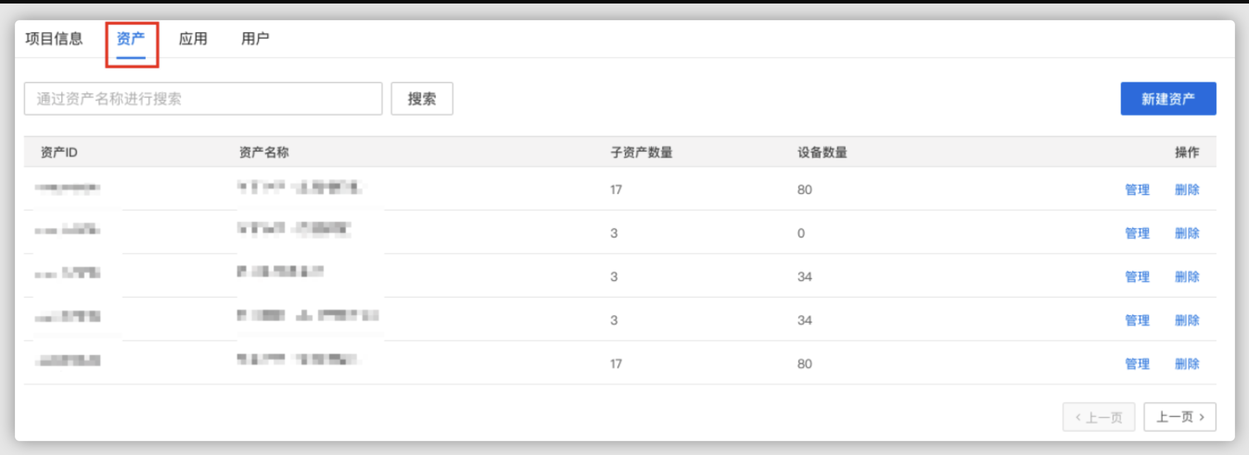Delete the asset with 0 devices
The width and height of the screenshot is (1249, 455).
[1186, 233]
